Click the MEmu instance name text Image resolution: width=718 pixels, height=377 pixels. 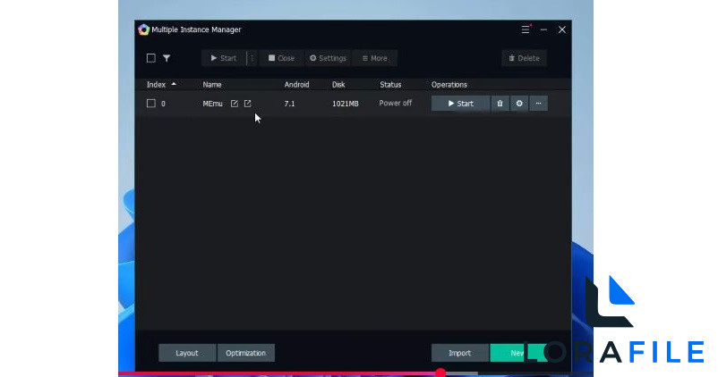(x=212, y=104)
